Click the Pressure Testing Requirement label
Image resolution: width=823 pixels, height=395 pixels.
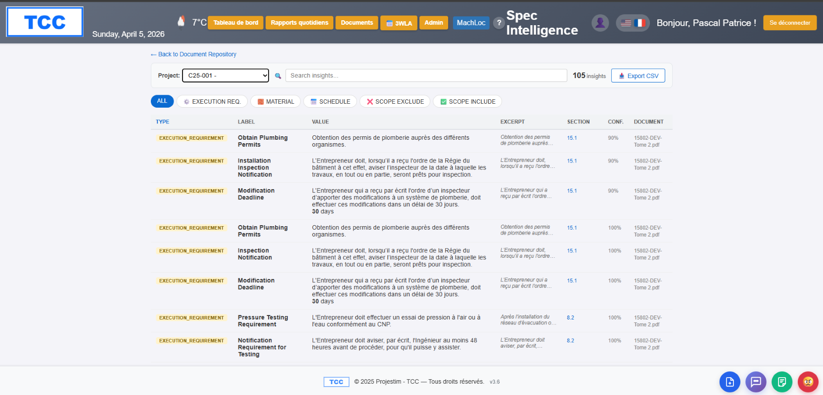click(x=263, y=321)
